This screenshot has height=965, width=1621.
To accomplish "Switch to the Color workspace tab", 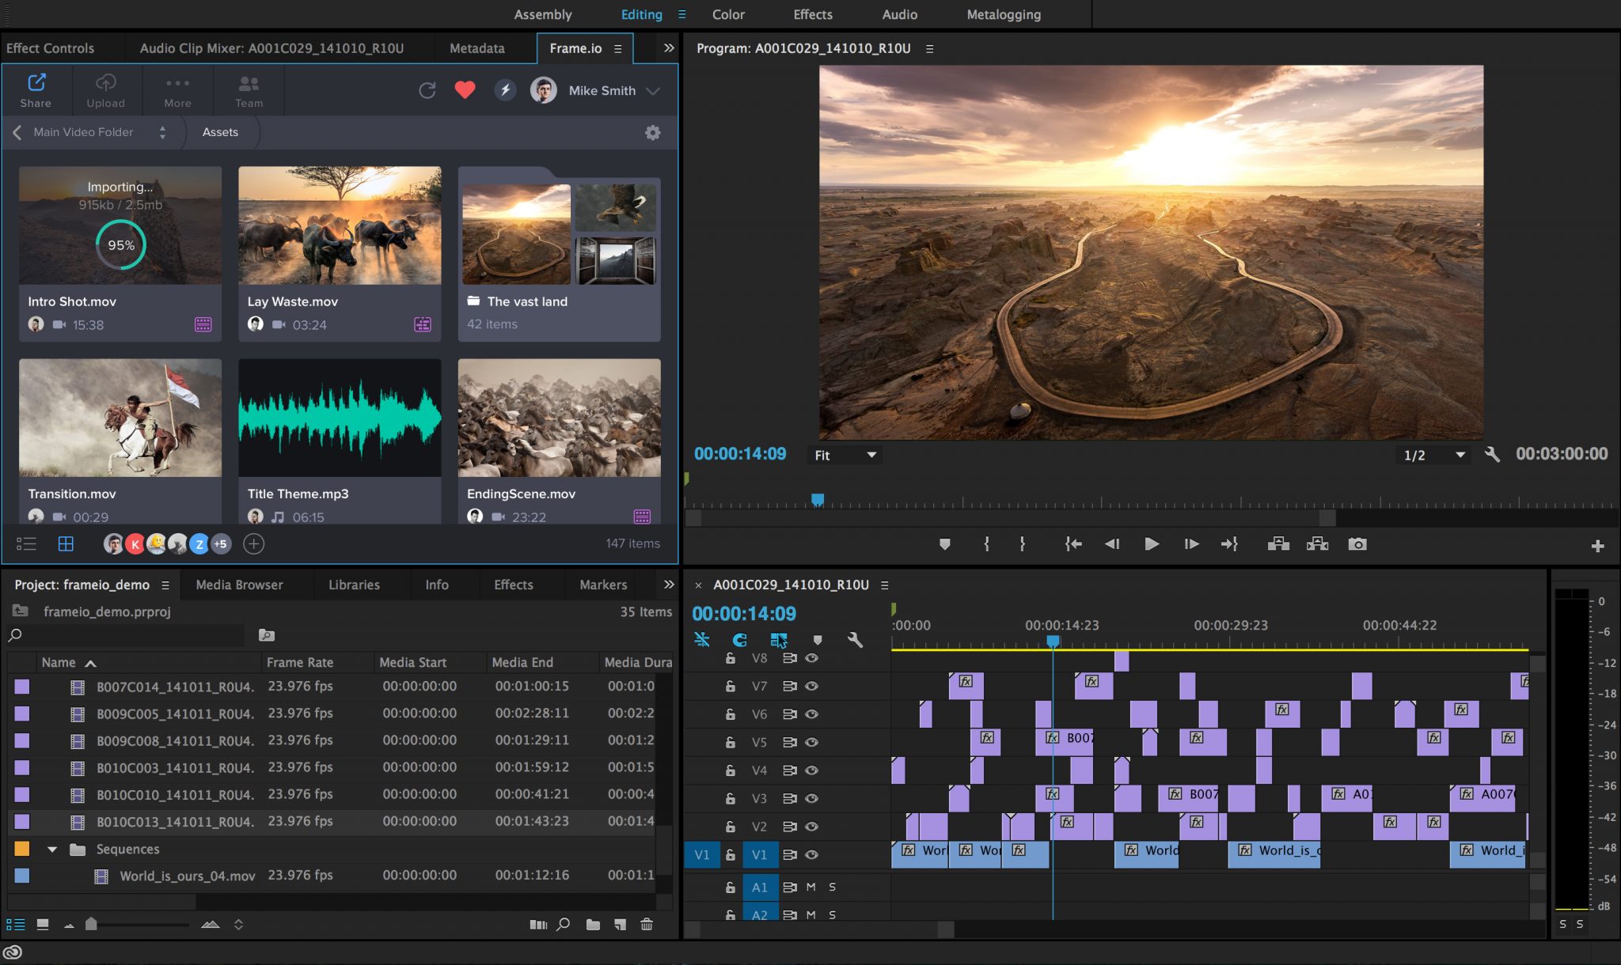I will tap(727, 13).
